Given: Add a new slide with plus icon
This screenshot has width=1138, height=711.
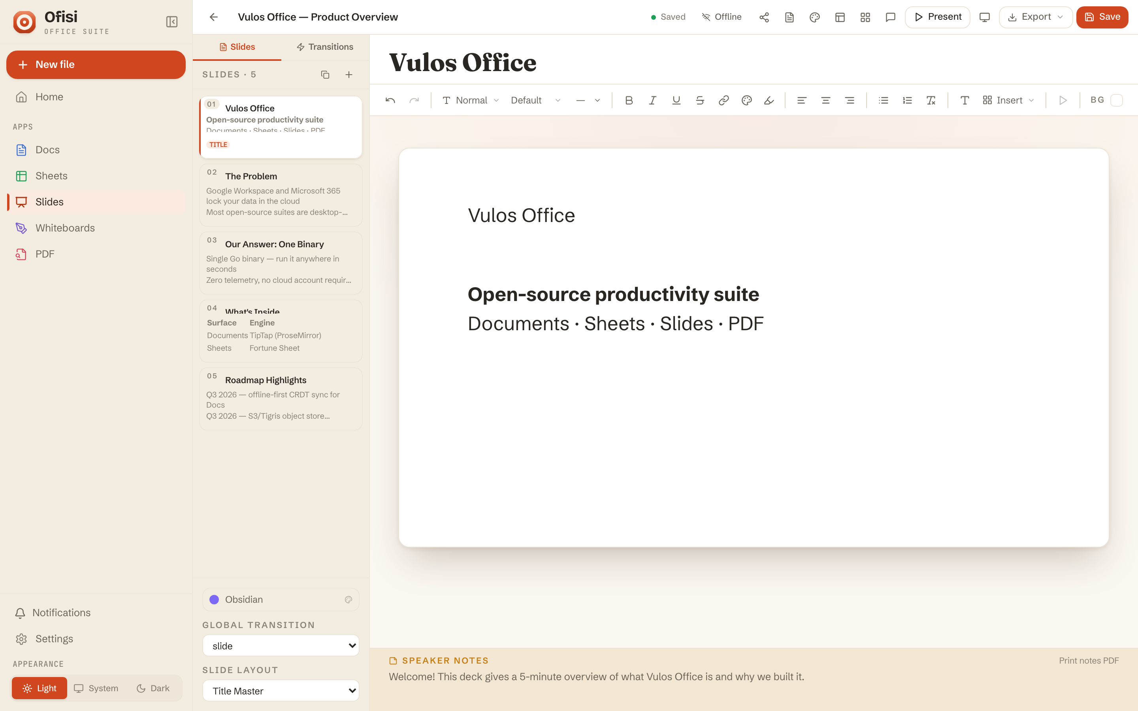Looking at the screenshot, I should coord(349,75).
